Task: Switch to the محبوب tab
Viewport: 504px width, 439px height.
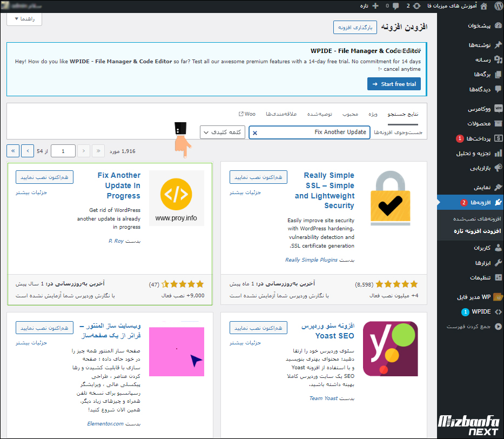Action: [350, 114]
